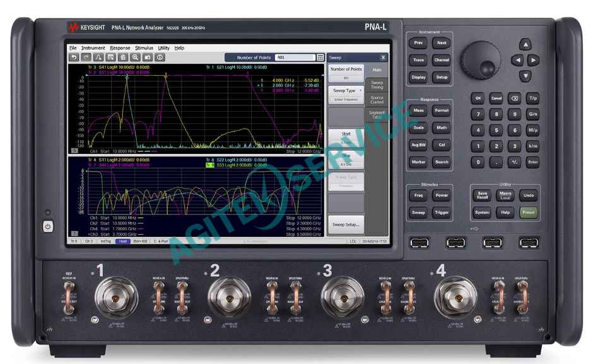Push the Meas hardkey

point(418,110)
